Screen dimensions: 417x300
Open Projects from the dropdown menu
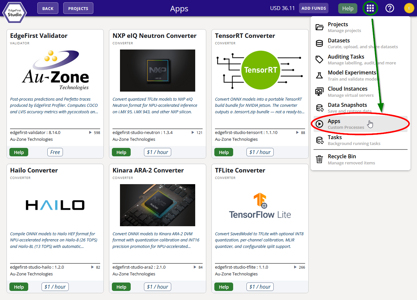pyautogui.click(x=360, y=27)
